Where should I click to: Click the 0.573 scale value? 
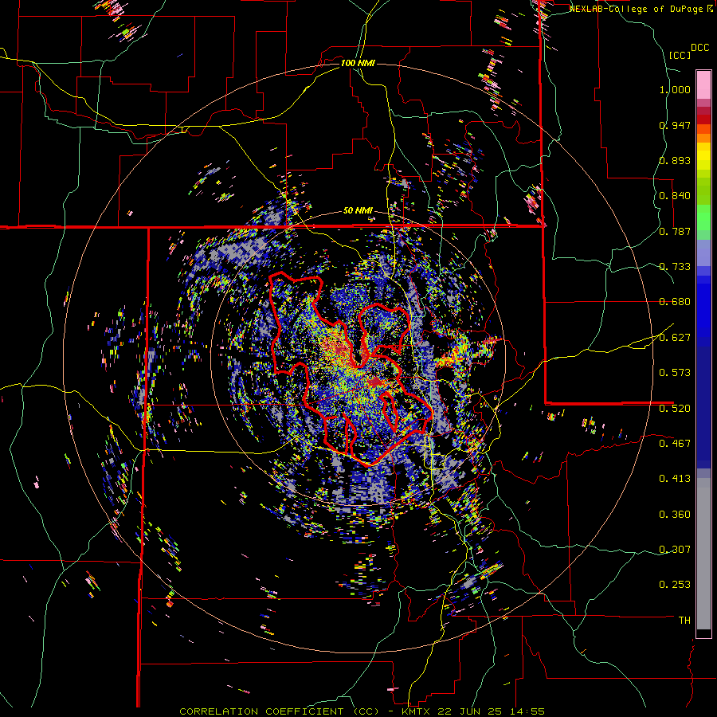coord(675,373)
